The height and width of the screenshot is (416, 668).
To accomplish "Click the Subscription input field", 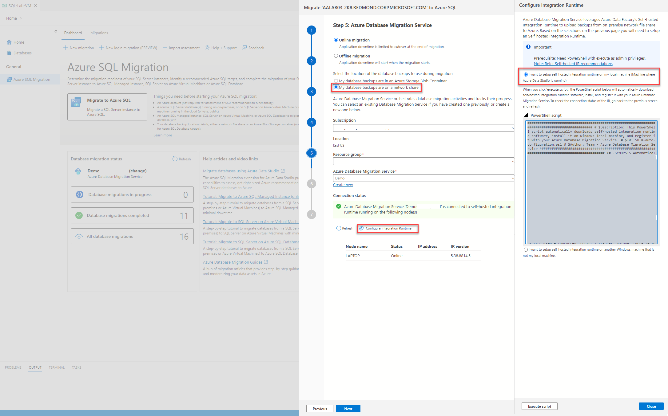I will point(423,128).
